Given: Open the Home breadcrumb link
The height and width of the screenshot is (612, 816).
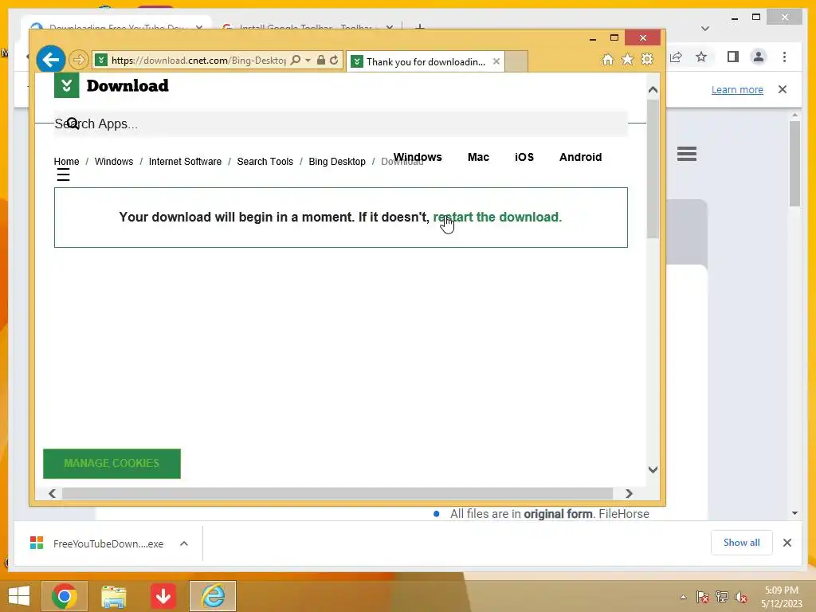Looking at the screenshot, I should tap(67, 161).
